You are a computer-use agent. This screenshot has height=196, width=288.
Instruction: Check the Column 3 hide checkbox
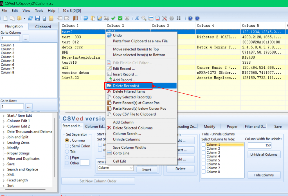(204, 153)
